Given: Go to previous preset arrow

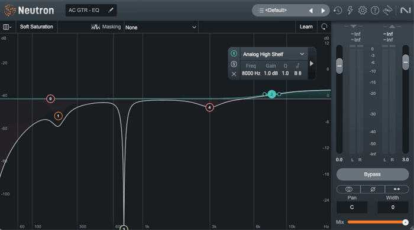Looking at the screenshot, I should click(310, 11).
